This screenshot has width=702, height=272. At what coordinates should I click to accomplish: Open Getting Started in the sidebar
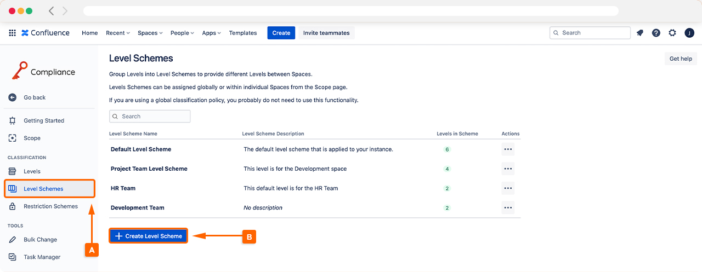click(x=43, y=120)
